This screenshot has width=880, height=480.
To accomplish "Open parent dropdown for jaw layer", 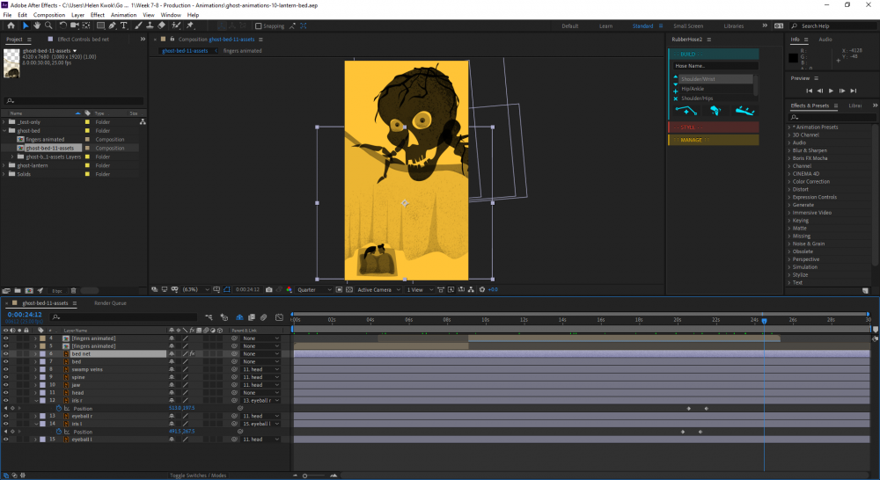I will [260, 385].
